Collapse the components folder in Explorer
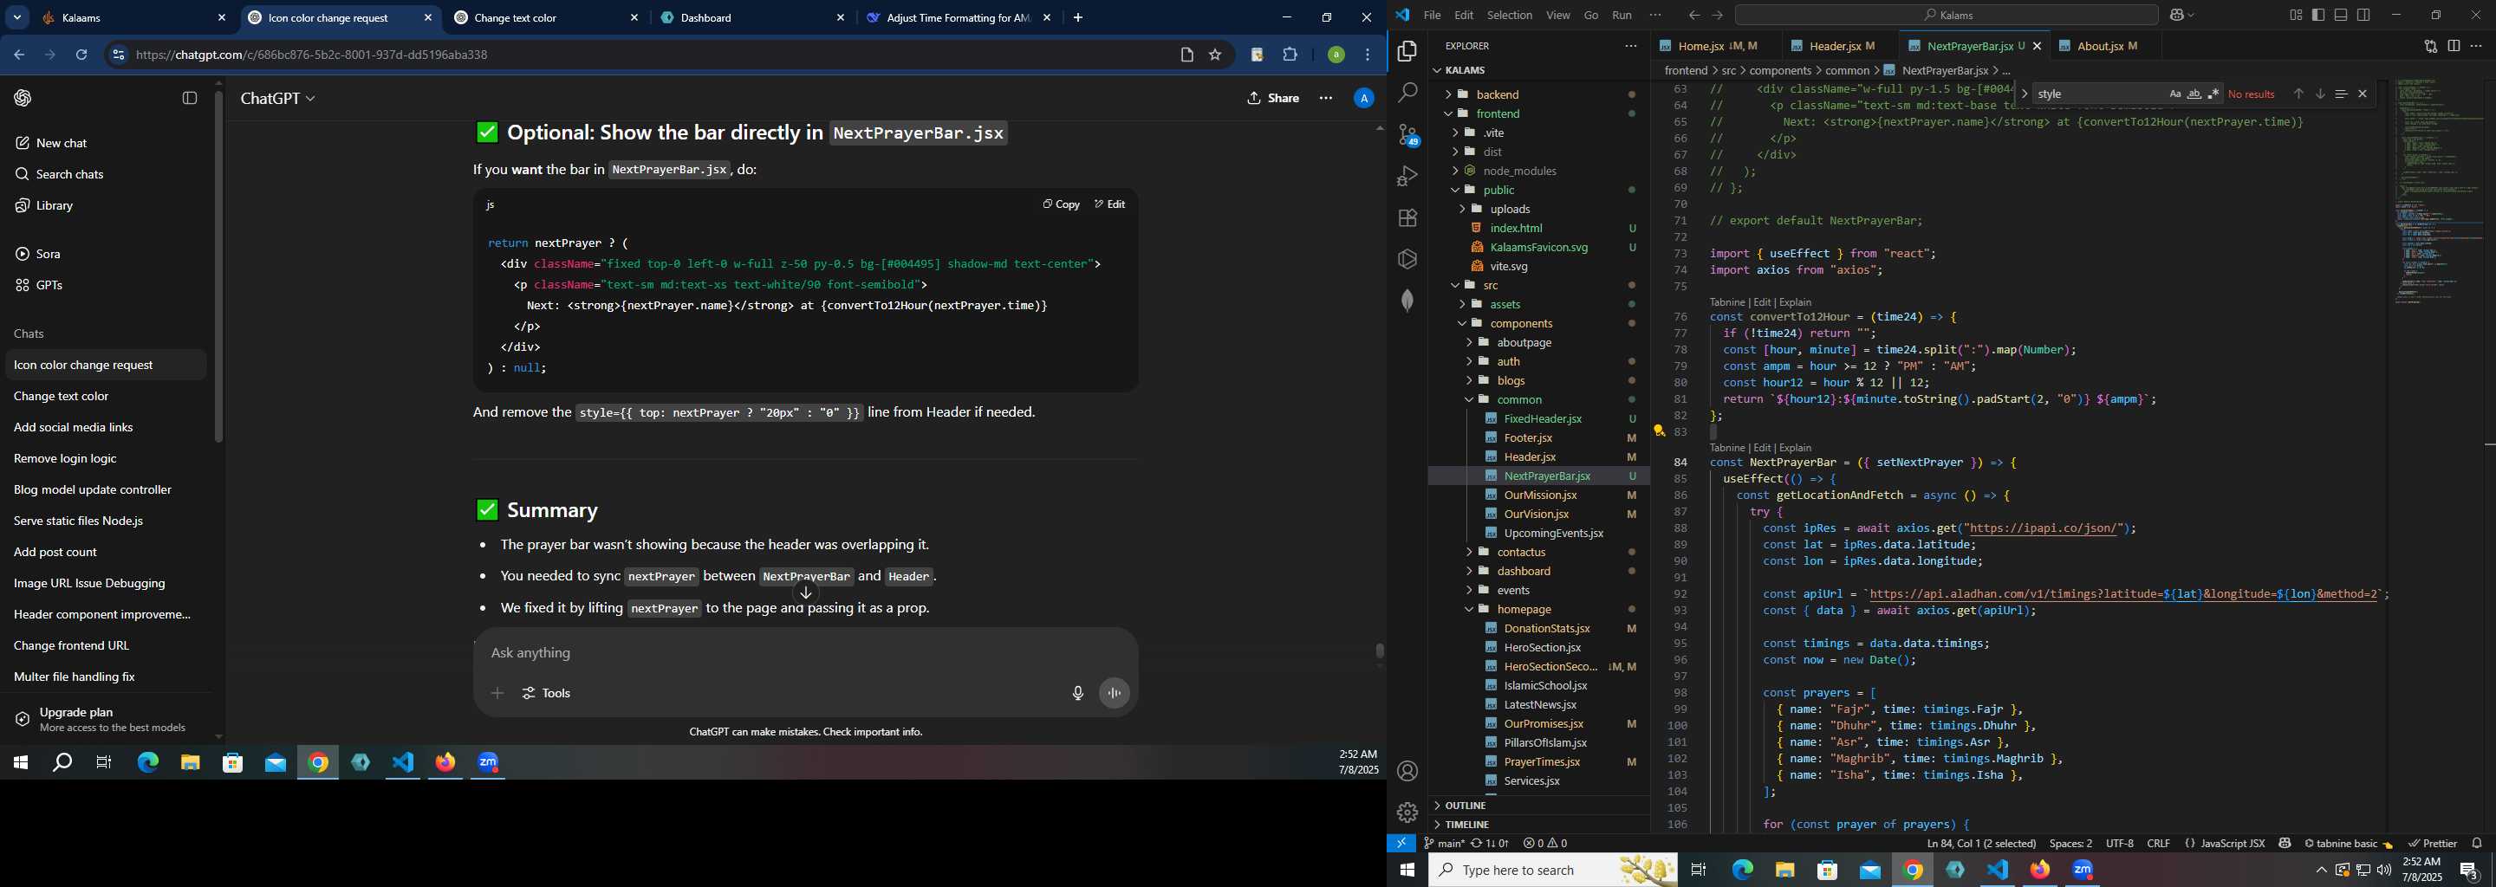 [1538, 323]
